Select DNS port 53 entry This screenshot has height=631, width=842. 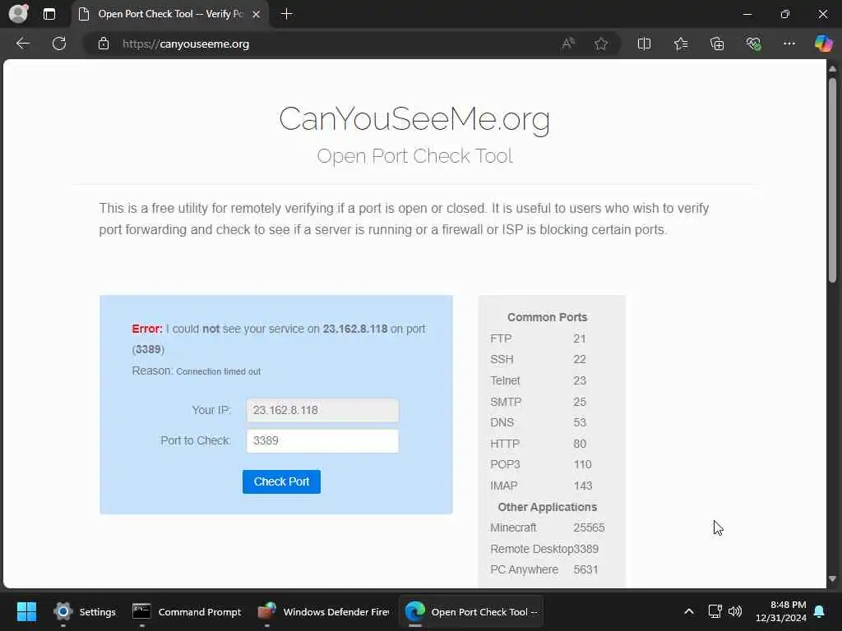(x=538, y=423)
